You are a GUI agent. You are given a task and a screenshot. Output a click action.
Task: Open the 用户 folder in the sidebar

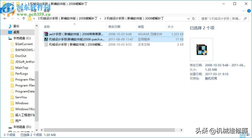pos(18,121)
